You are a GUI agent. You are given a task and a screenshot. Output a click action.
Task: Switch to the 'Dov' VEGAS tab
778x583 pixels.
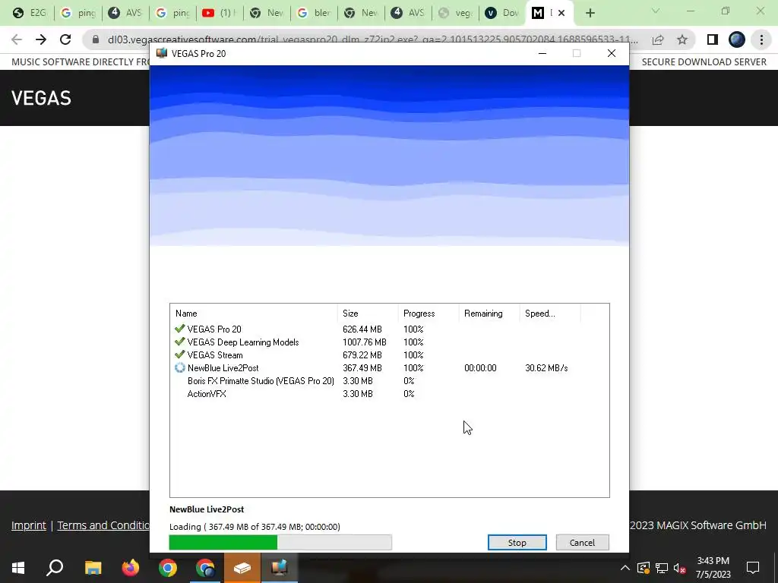[502, 13]
